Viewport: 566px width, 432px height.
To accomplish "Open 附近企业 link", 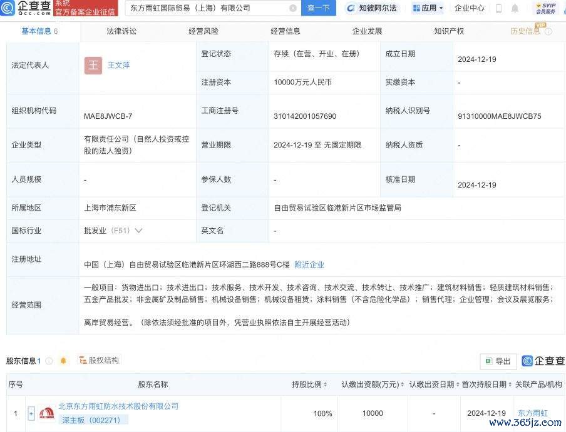I will click(309, 265).
